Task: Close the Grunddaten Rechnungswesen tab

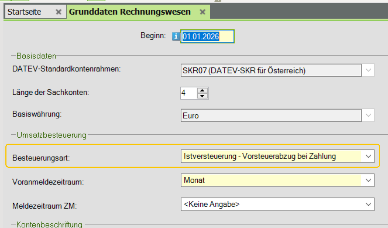Action: [x=203, y=12]
